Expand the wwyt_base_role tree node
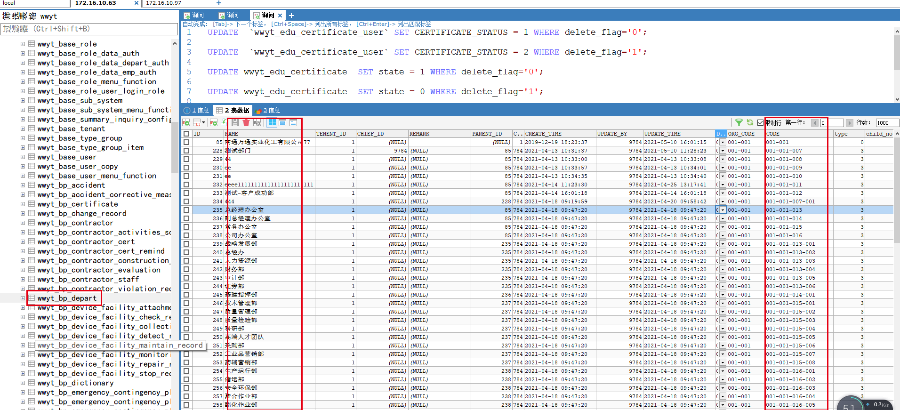Screen dimensions: 900x410 23,44
